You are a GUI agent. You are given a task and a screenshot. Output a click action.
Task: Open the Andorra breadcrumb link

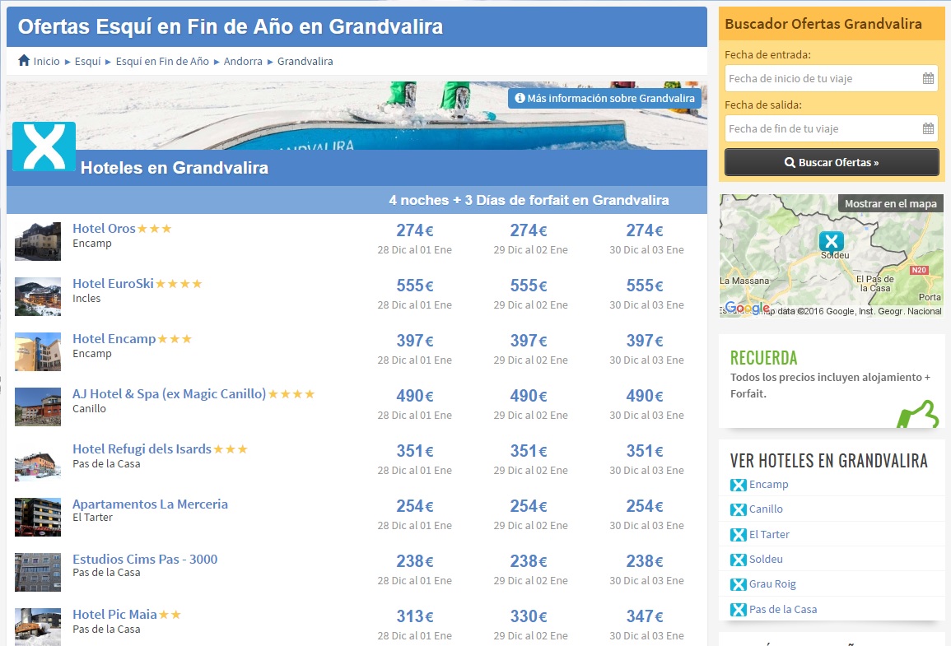[x=243, y=61]
